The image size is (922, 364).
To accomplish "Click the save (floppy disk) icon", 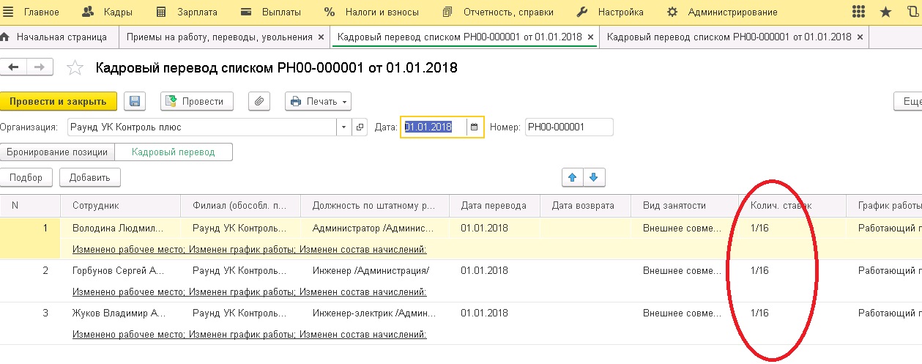I will click(135, 101).
